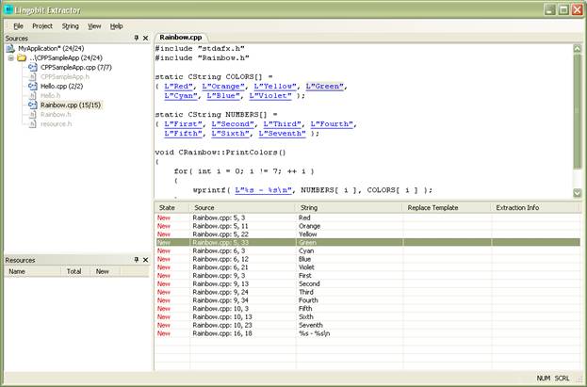587x387 pixels.
Task: Select the row Rainbow.cpp: 10, 13
Action: pyautogui.click(x=367, y=316)
